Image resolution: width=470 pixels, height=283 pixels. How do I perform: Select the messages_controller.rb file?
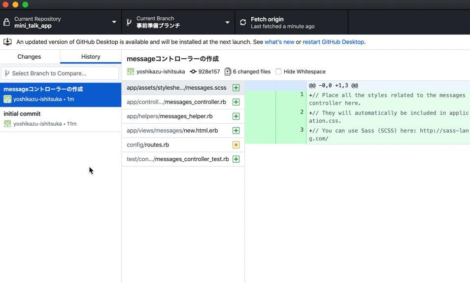pos(183,102)
